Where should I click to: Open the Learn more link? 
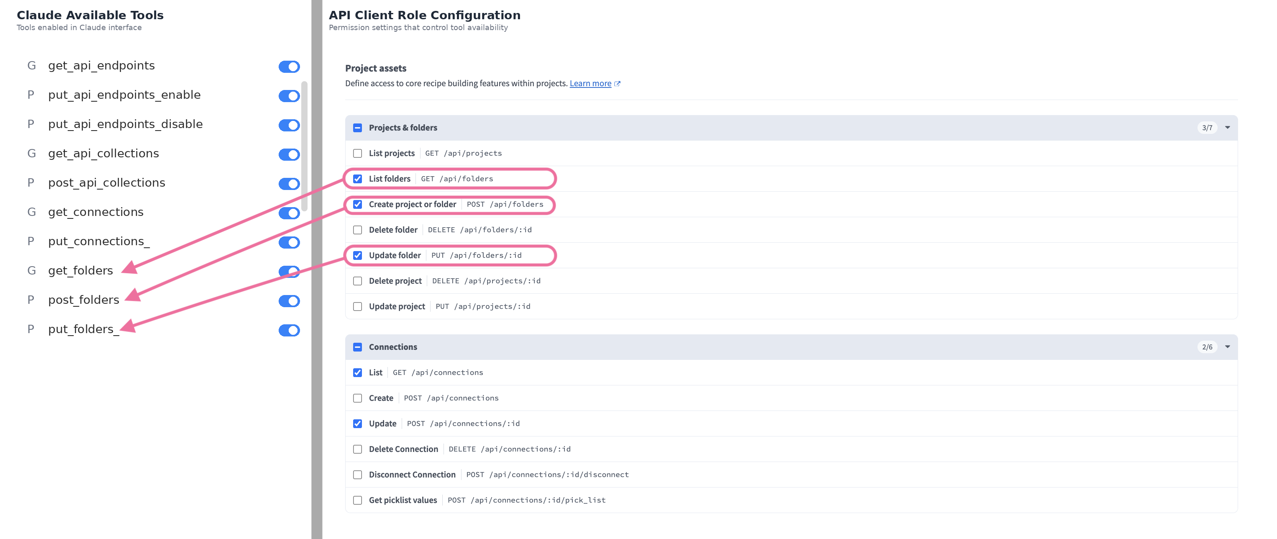tap(590, 83)
